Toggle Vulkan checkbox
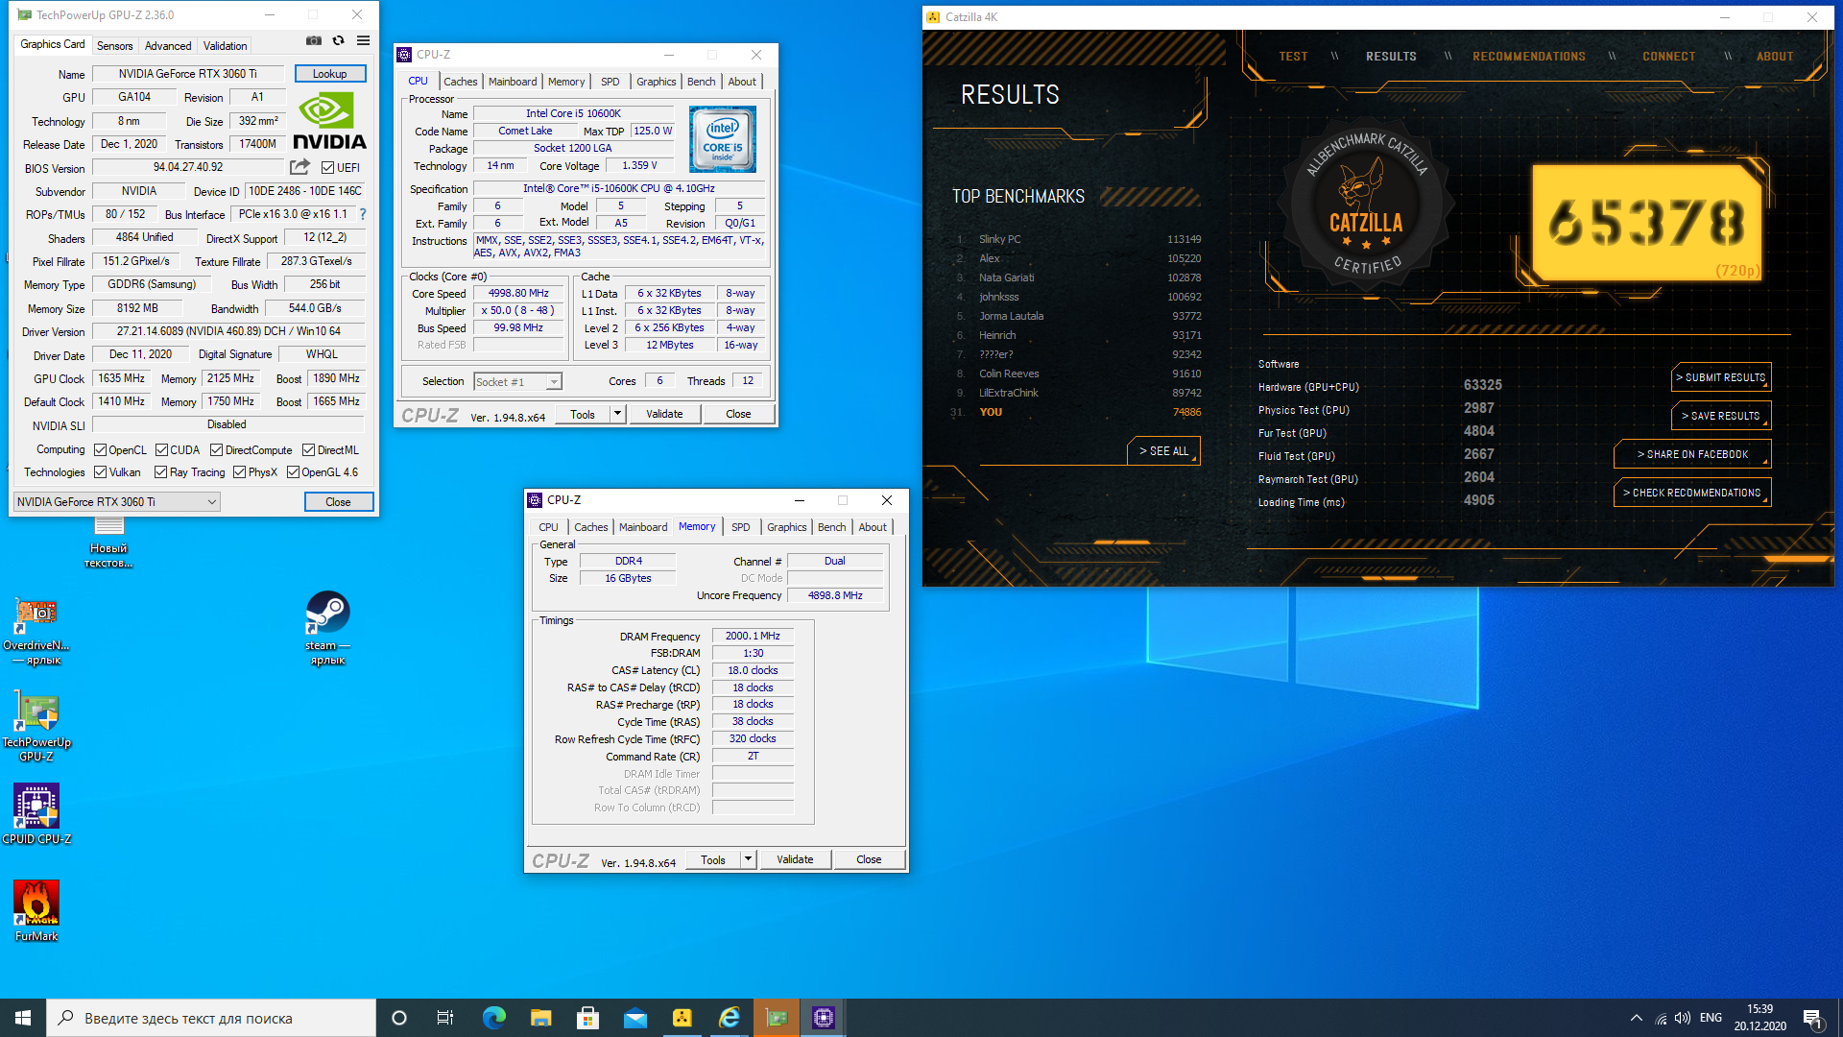Image resolution: width=1843 pixels, height=1037 pixels. tap(100, 472)
